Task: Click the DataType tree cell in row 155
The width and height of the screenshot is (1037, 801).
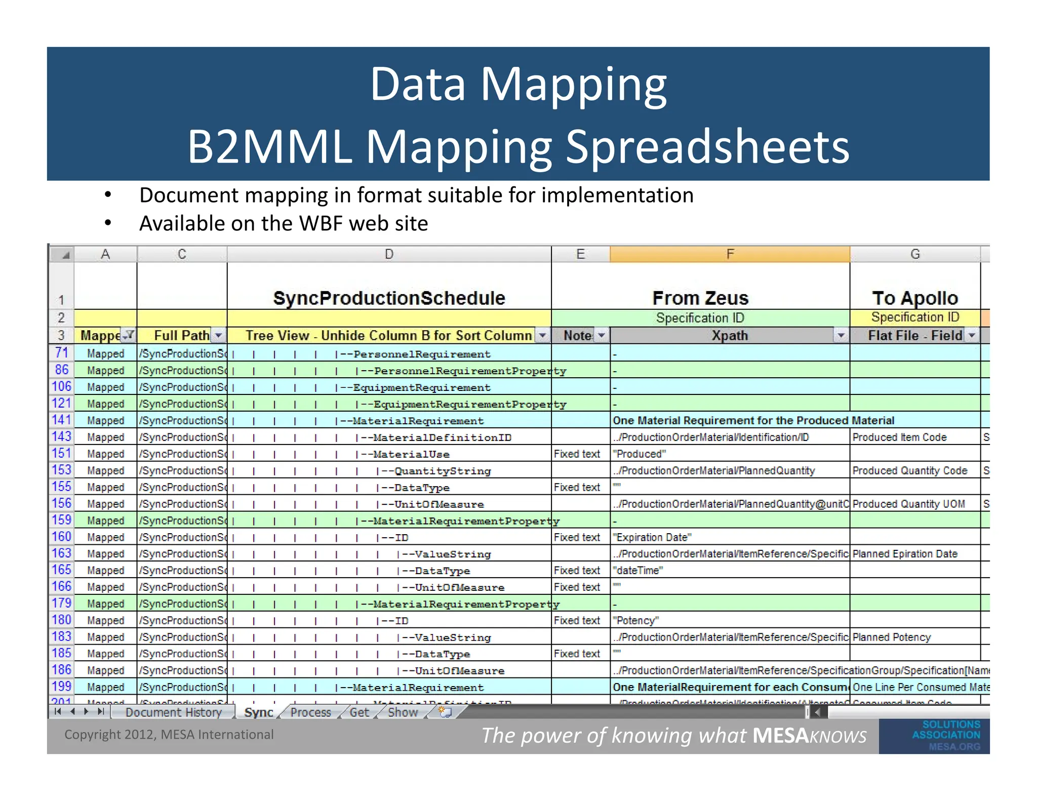Action: (x=389, y=487)
